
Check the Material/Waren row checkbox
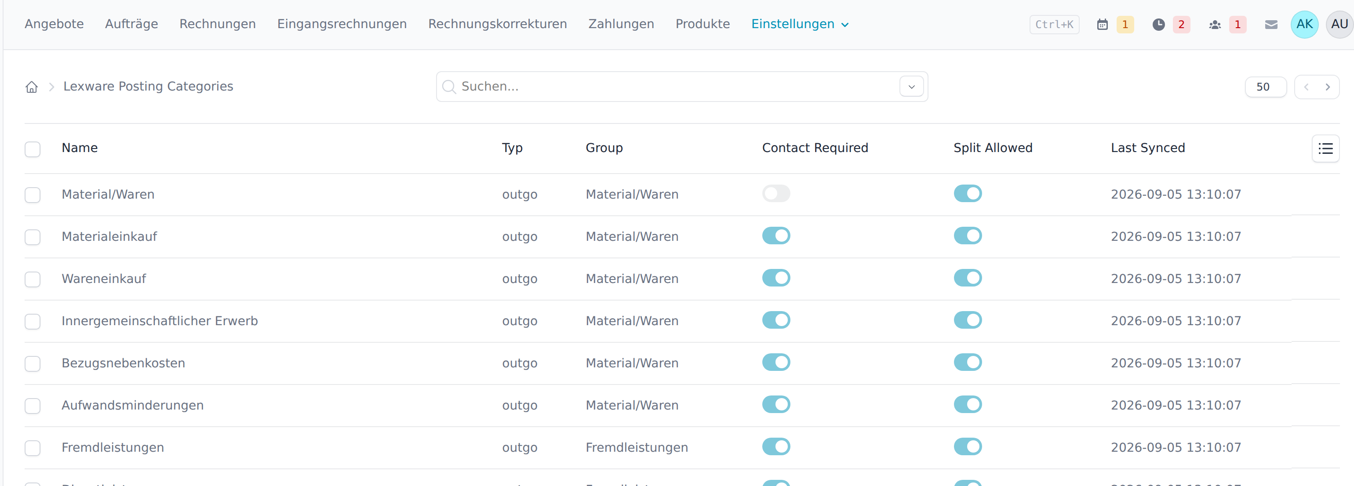pos(33,195)
